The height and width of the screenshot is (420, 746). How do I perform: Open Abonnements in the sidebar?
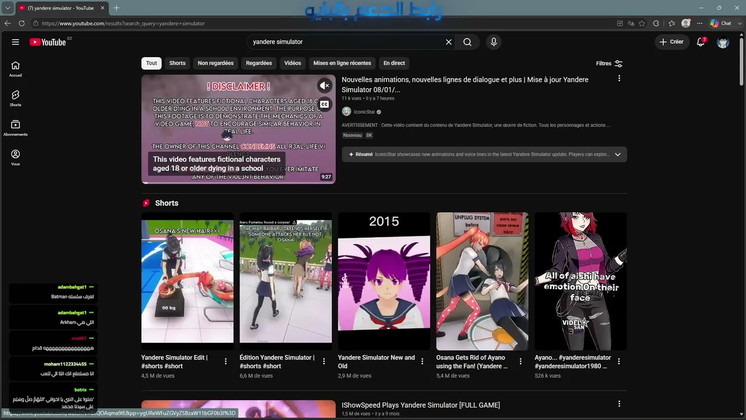[x=16, y=128]
